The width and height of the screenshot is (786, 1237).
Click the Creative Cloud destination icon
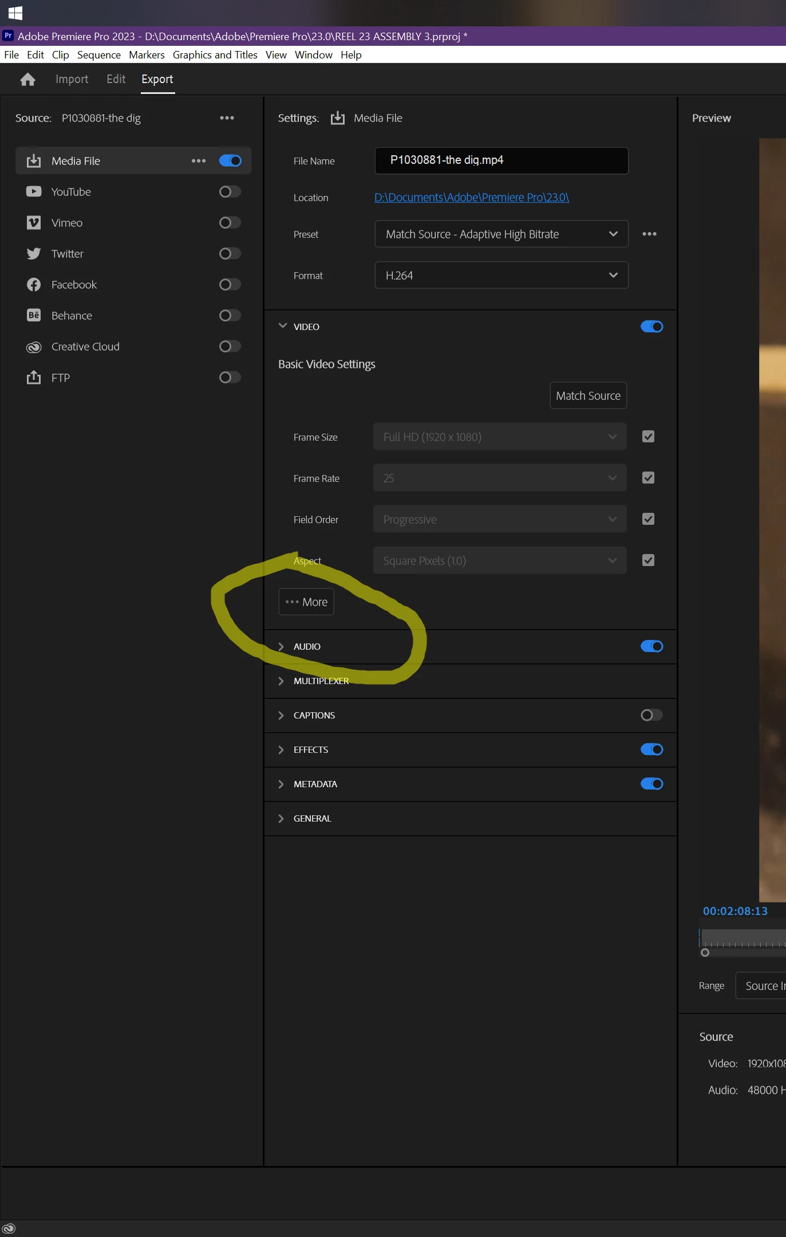point(34,347)
